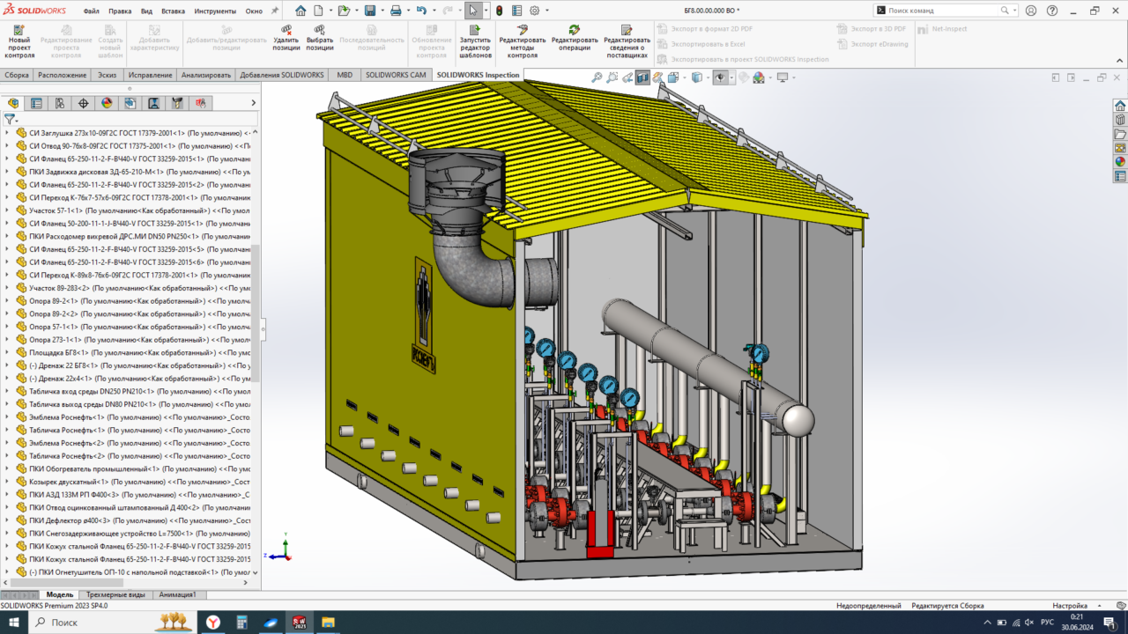Viewport: 1128px width, 634px height.
Task: Click Редактировать операции
Action: point(575,38)
